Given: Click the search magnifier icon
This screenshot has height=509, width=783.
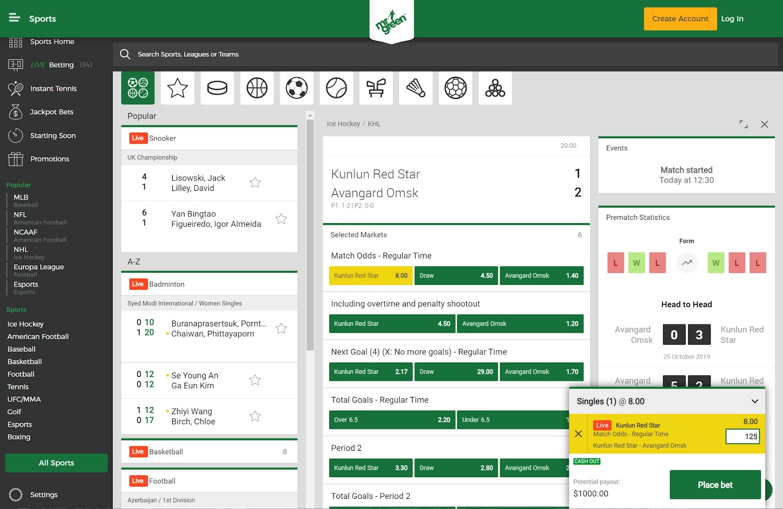Looking at the screenshot, I should pos(125,54).
